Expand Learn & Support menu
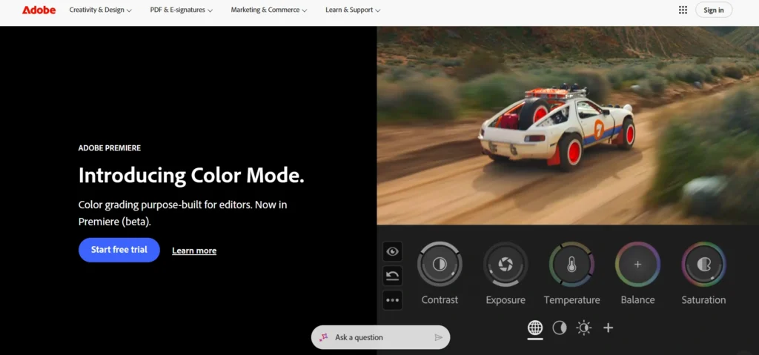The image size is (759, 355). (352, 10)
